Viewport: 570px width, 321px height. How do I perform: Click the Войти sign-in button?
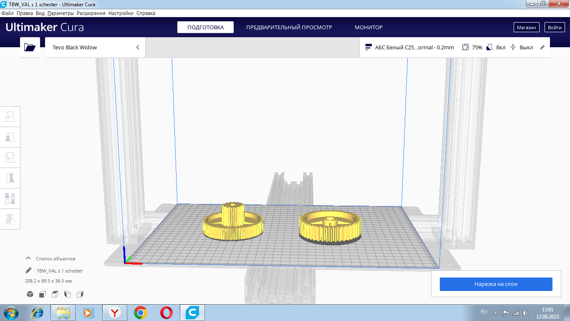tap(555, 27)
